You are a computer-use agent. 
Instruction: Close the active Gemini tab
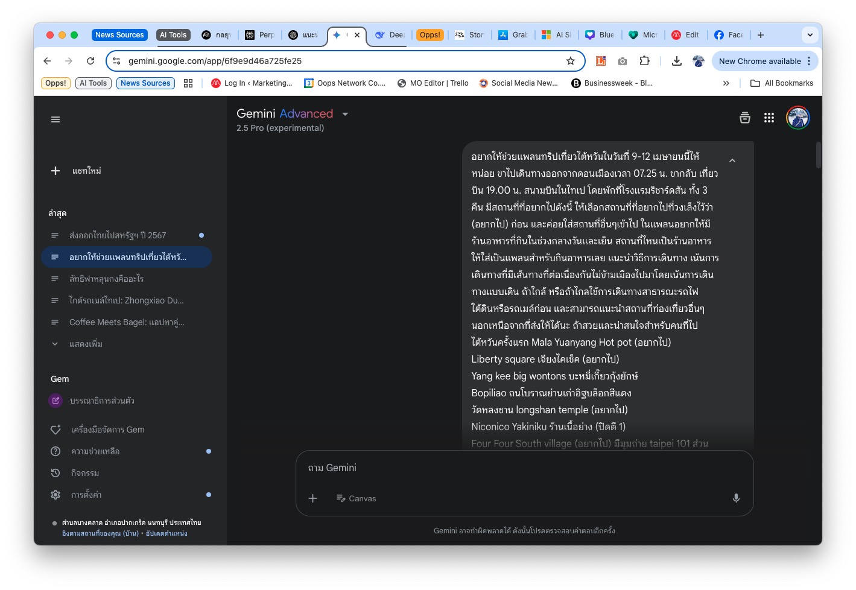pyautogui.click(x=357, y=35)
